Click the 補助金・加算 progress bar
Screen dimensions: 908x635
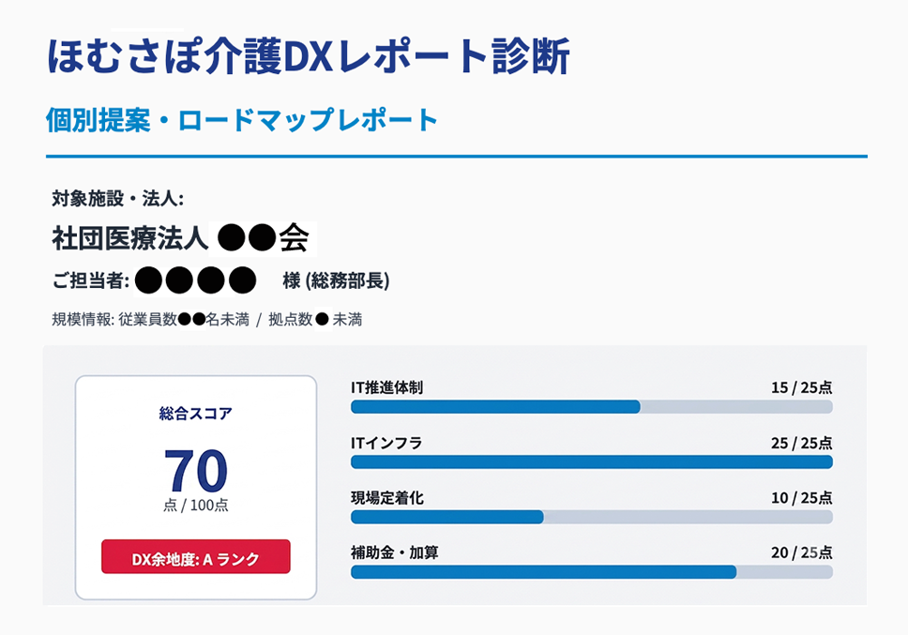point(592,572)
